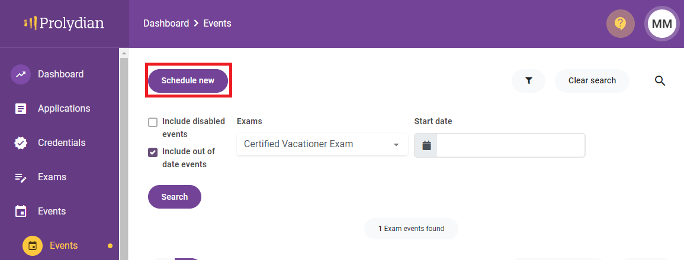
Task: Open the filter funnel button
Action: coord(528,80)
